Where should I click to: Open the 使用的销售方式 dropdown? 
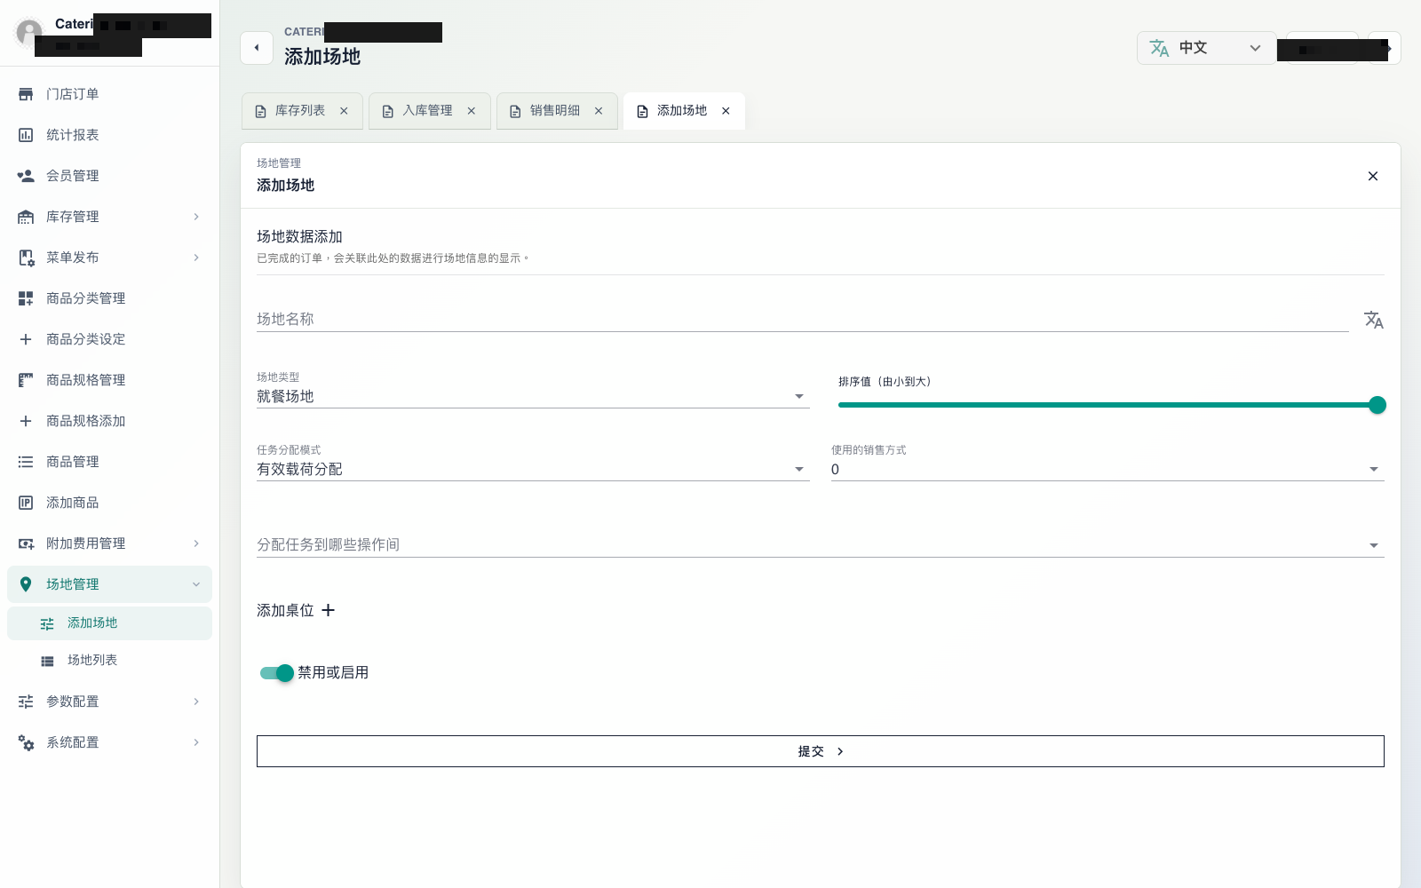point(1107,470)
